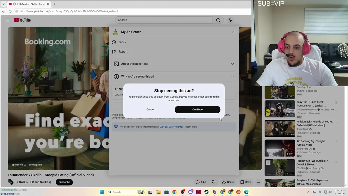Open Microsoft Store from taskbar

tap(166, 192)
